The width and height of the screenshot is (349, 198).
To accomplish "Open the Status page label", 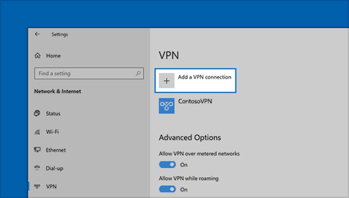I will click(53, 114).
